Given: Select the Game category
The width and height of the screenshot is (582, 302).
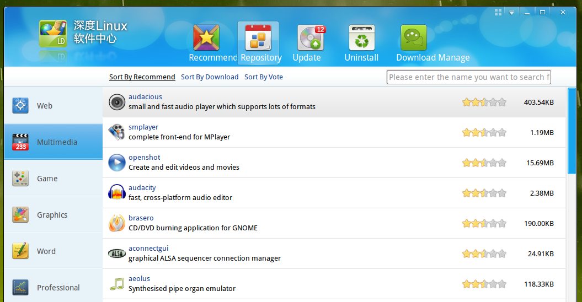Looking at the screenshot, I should pyautogui.click(x=53, y=178).
